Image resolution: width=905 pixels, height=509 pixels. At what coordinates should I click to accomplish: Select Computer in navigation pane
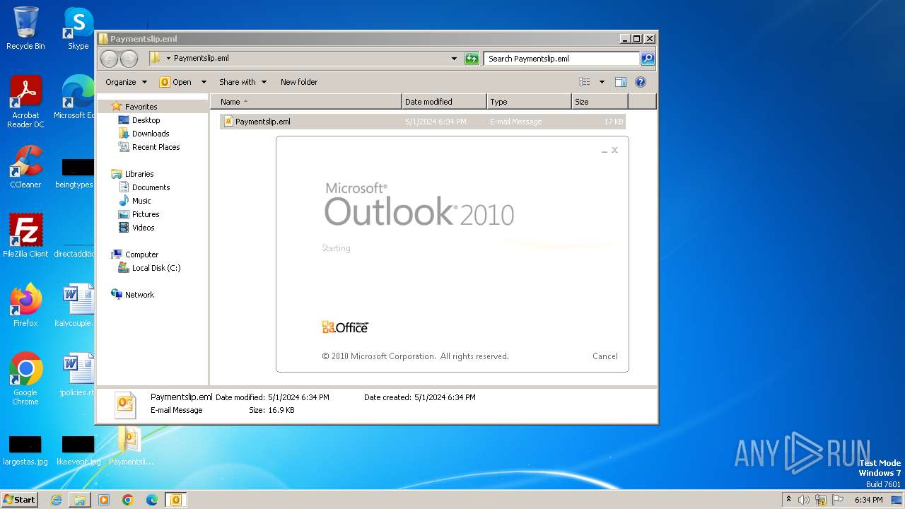click(141, 255)
